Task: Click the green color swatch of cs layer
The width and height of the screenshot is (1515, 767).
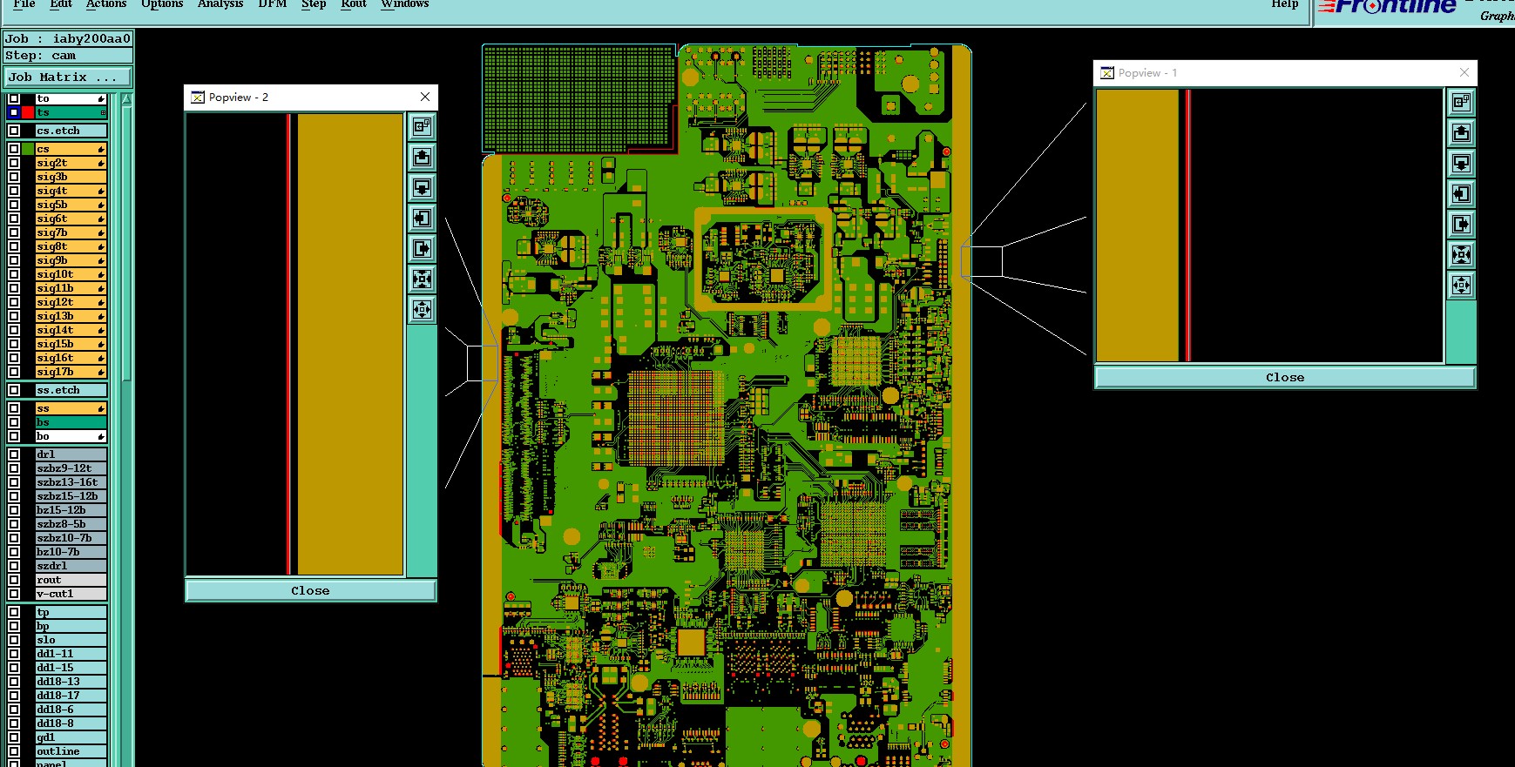Action: pos(28,149)
